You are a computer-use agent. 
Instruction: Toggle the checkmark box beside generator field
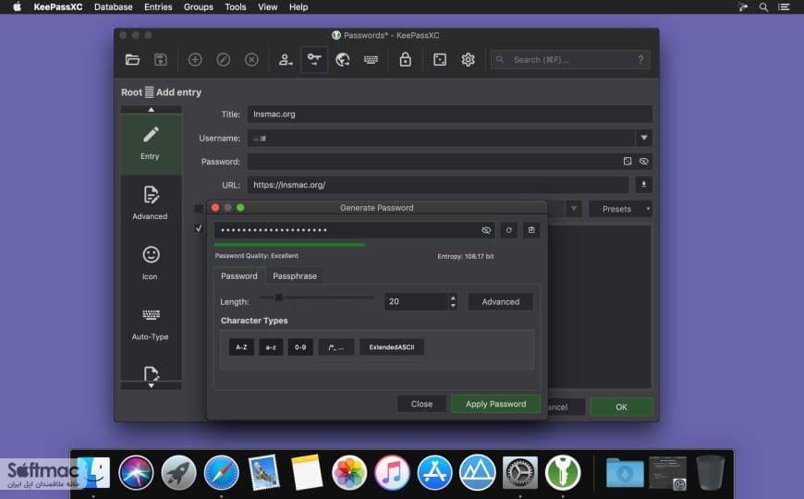point(199,228)
